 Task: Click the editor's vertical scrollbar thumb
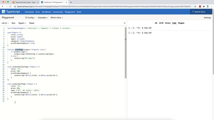[126, 53]
